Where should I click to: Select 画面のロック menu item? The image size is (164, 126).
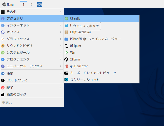32,94
